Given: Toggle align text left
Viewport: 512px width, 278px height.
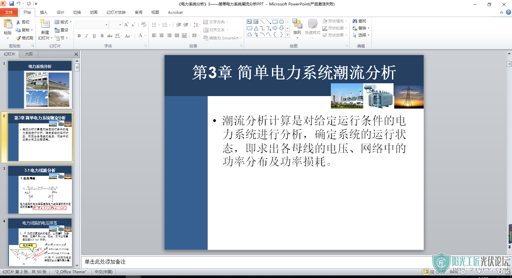Looking at the screenshot, I should pos(154,36).
